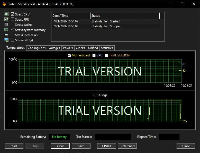The image size is (200, 153).
Task: Click the Start button
Action: pyautogui.click(x=14, y=146)
